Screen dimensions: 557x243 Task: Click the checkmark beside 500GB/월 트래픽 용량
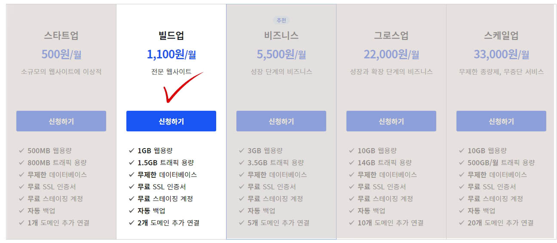click(x=462, y=163)
